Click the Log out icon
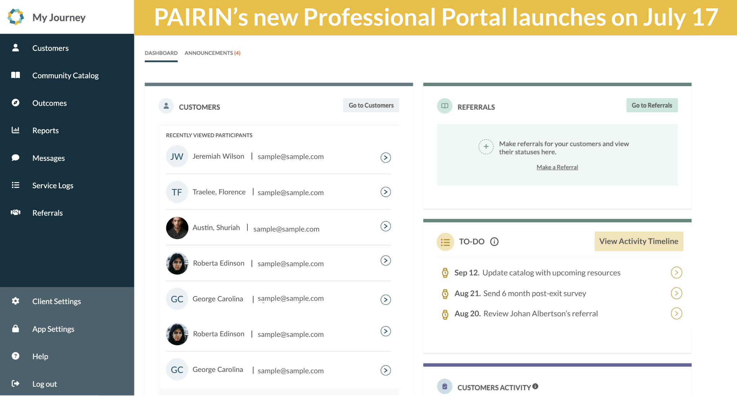This screenshot has width=737, height=396. (16, 383)
